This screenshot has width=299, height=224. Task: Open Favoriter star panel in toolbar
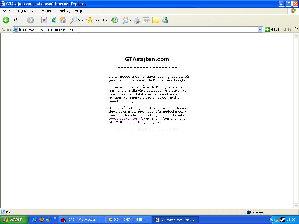click(x=97, y=20)
